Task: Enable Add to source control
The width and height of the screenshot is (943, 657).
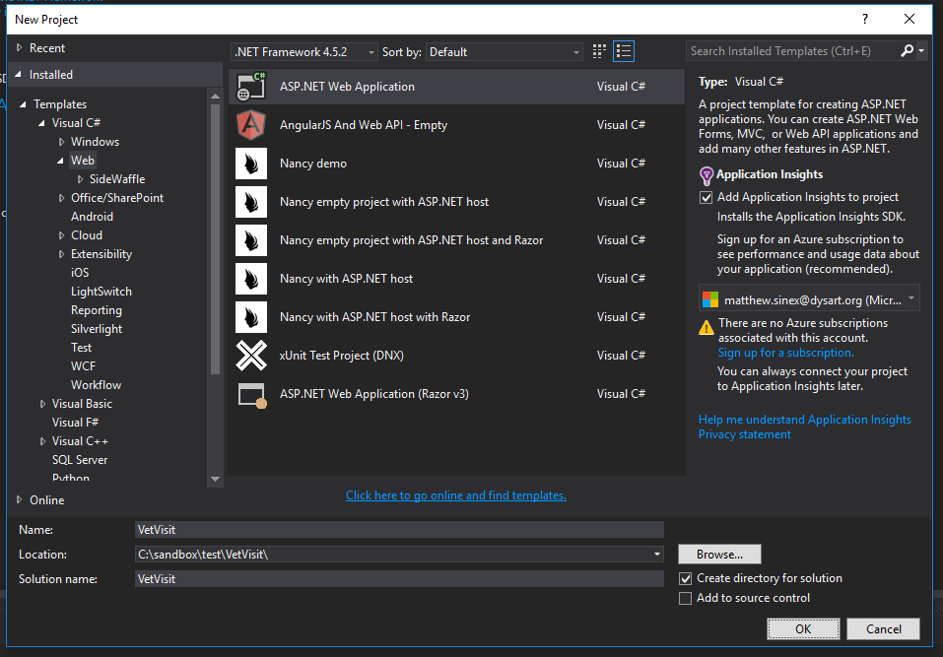Action: coord(686,598)
